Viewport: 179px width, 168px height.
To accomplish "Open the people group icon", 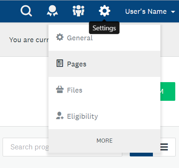I will pyautogui.click(x=78, y=11).
